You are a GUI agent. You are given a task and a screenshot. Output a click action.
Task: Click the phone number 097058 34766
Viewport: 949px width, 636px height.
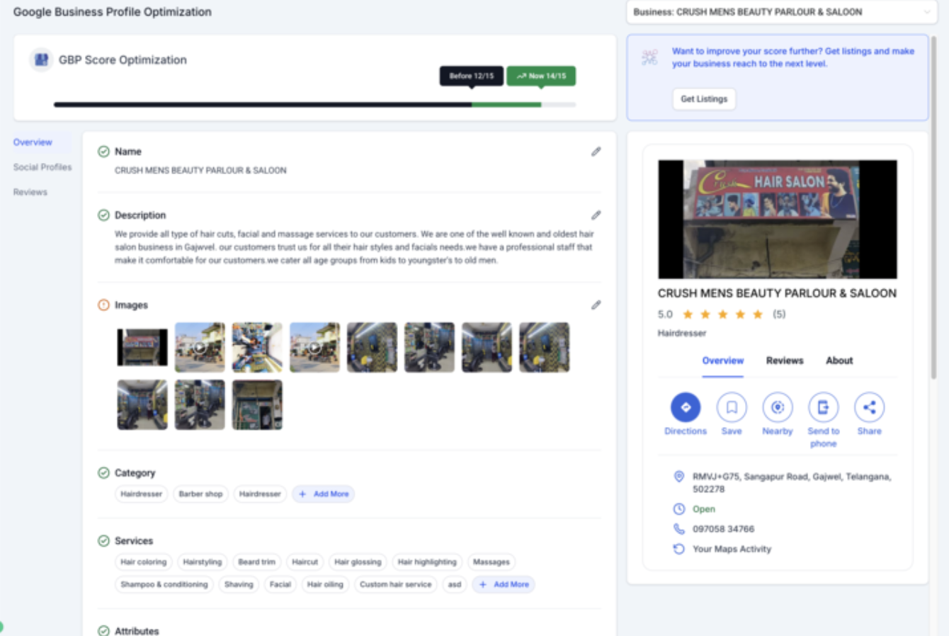pos(723,529)
